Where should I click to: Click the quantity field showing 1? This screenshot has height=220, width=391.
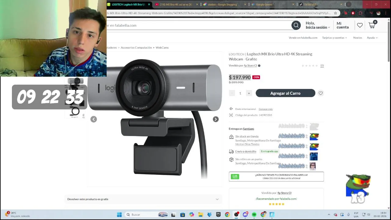pyautogui.click(x=240, y=93)
